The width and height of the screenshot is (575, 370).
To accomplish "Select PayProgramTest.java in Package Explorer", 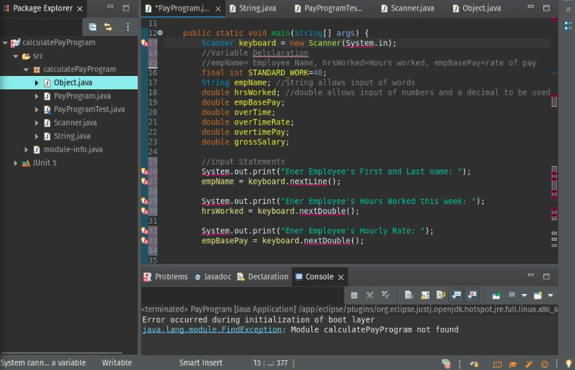I will [x=89, y=110].
